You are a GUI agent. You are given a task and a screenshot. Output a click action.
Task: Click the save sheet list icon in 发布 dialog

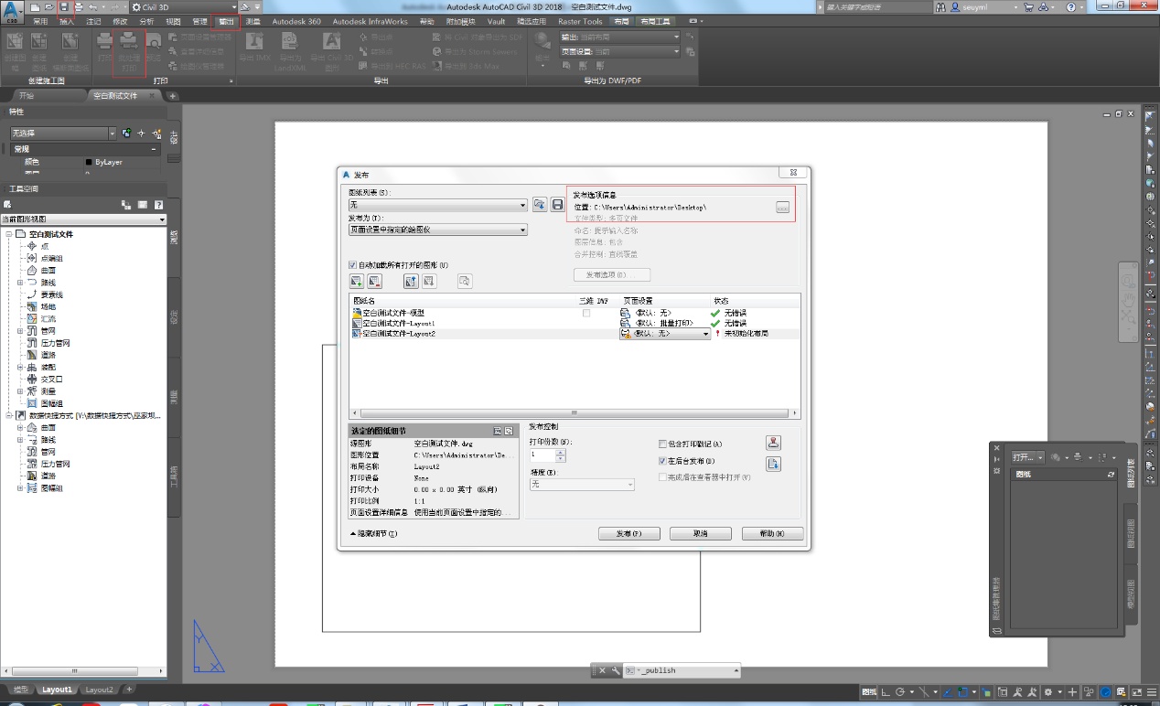coord(557,204)
